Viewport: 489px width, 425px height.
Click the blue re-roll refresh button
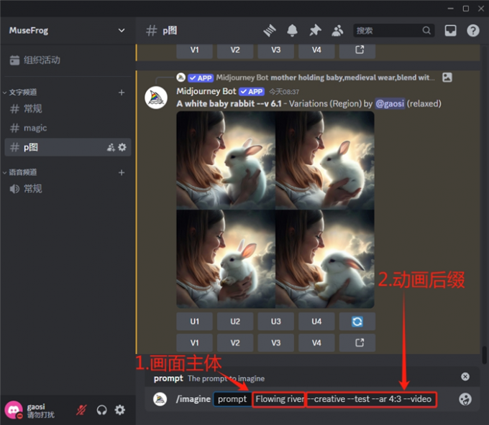click(x=357, y=322)
